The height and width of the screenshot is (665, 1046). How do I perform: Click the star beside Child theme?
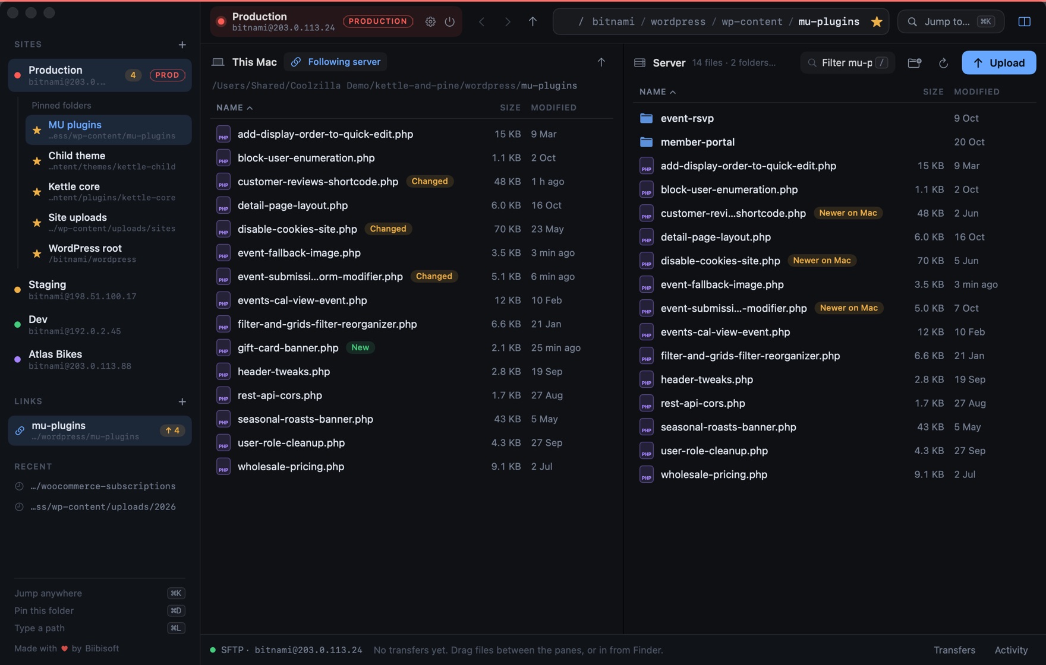[37, 161]
